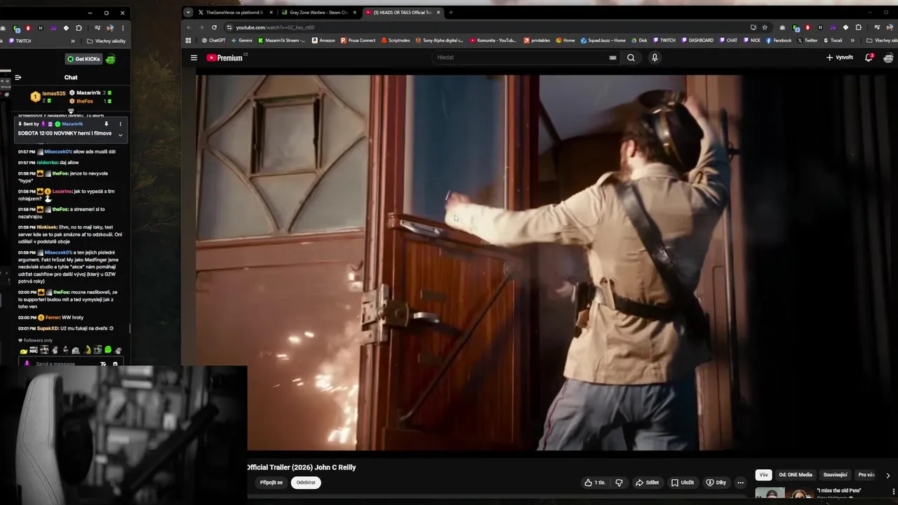Collapse chat with arrow icon beside Chat

pos(18,77)
